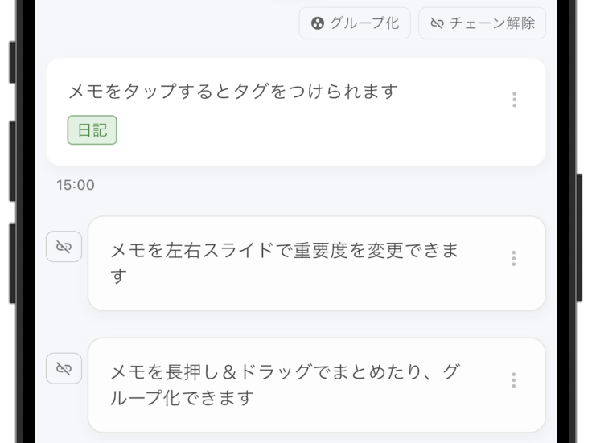The image size is (592, 443).
Task: Tap the memo メモをタップするとタグをつけられます
Action: coord(296,112)
